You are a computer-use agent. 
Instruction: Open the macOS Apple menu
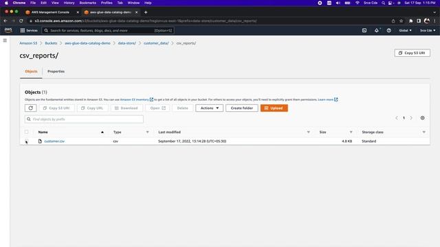(6, 3)
